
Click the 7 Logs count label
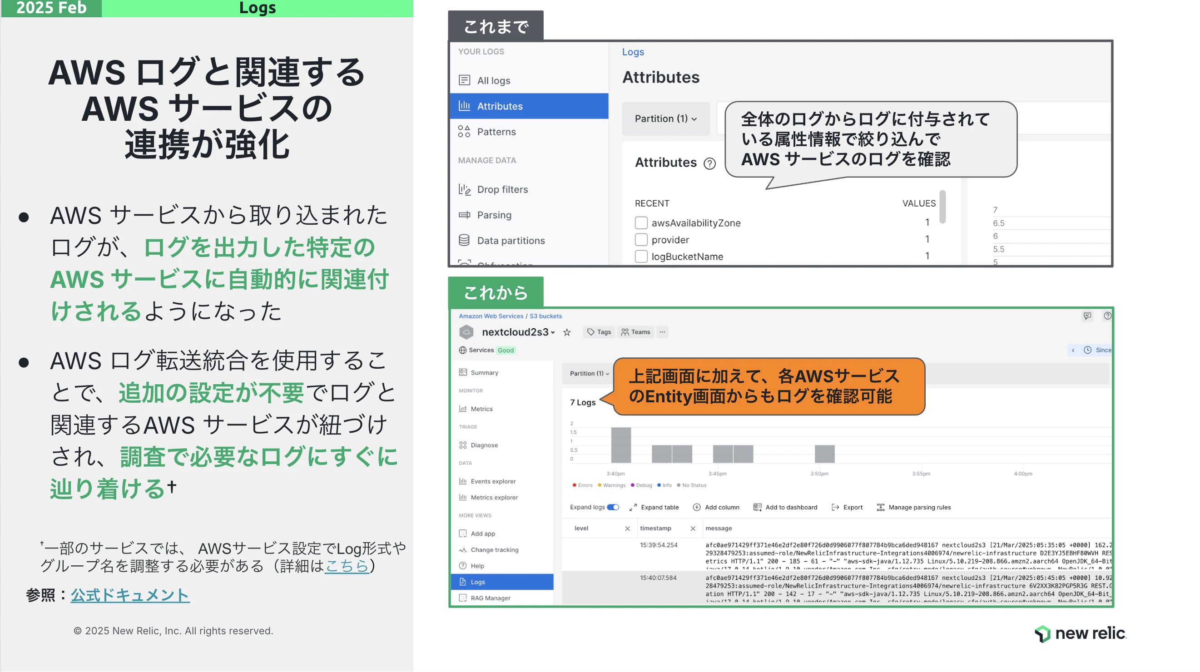tap(583, 403)
